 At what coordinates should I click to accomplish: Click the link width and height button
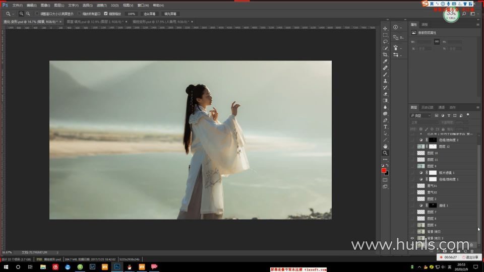[x=437, y=41]
